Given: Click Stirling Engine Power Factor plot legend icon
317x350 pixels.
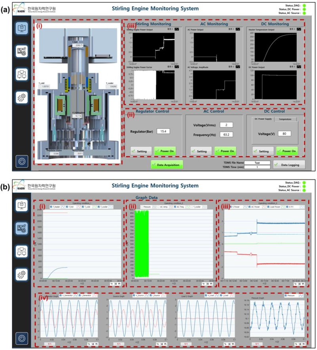Looking at the screenshot, I should (177, 67).
